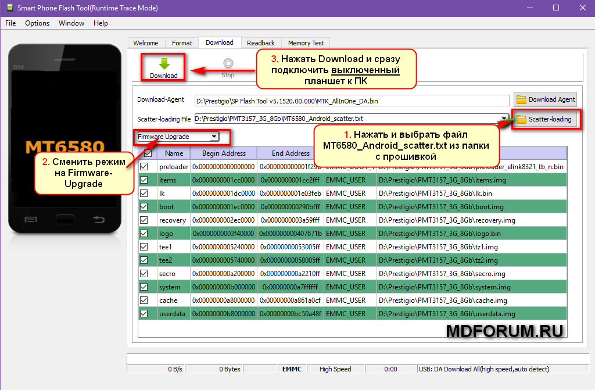Uncheck the secro partition checkbox
Screen dimensions: 595x390
click(x=144, y=273)
